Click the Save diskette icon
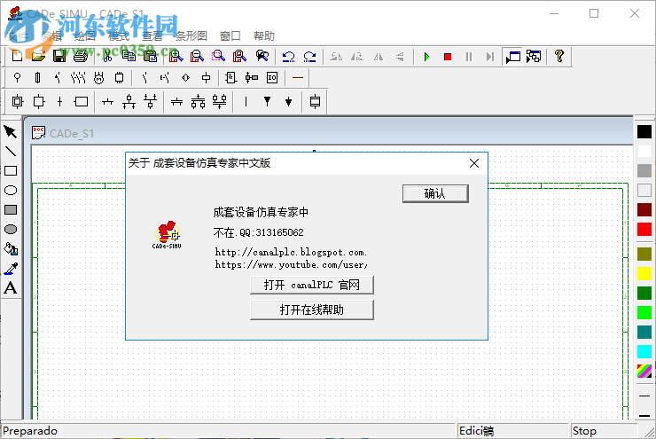 (x=59, y=56)
